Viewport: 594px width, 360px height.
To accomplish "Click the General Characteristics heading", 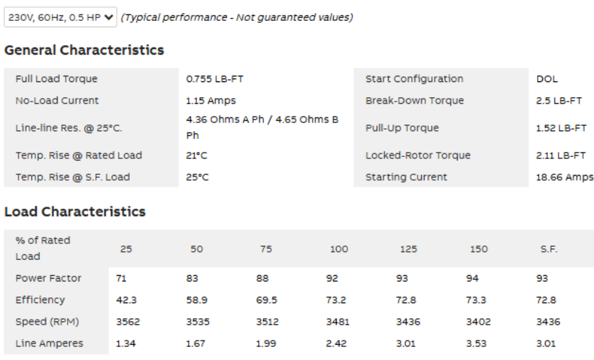I will point(84,50).
